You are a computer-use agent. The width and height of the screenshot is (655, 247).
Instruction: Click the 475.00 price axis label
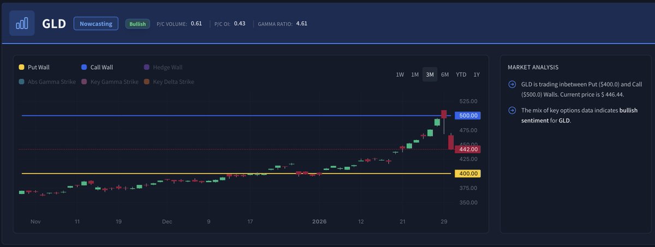468,130
